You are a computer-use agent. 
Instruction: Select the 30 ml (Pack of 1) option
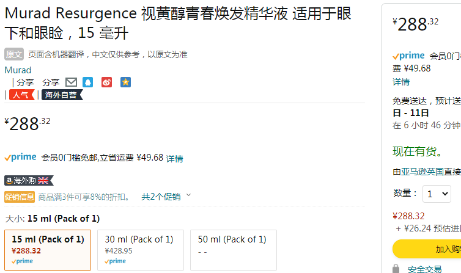141,250
